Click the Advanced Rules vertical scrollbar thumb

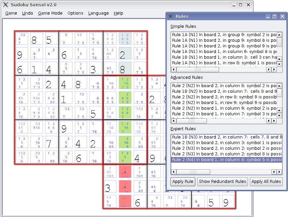coord(279,93)
